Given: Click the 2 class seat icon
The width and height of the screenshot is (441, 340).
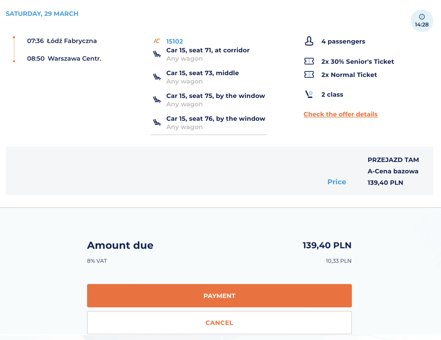Looking at the screenshot, I should pos(309,94).
